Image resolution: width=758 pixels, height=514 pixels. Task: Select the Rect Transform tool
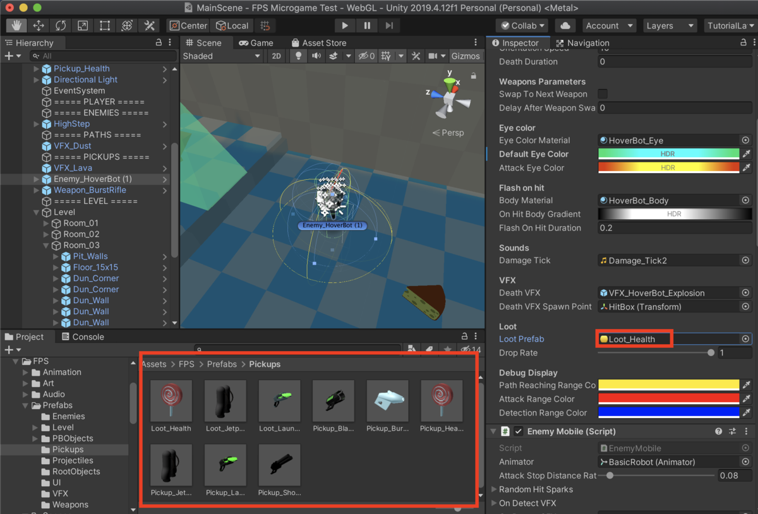point(105,26)
